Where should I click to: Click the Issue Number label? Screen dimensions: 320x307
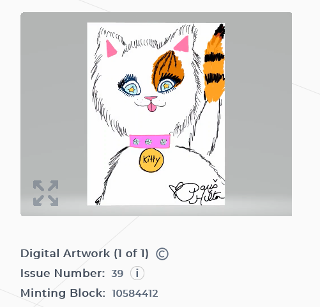pyautogui.click(x=63, y=273)
